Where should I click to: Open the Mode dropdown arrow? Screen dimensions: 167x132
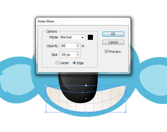click(x=82, y=37)
